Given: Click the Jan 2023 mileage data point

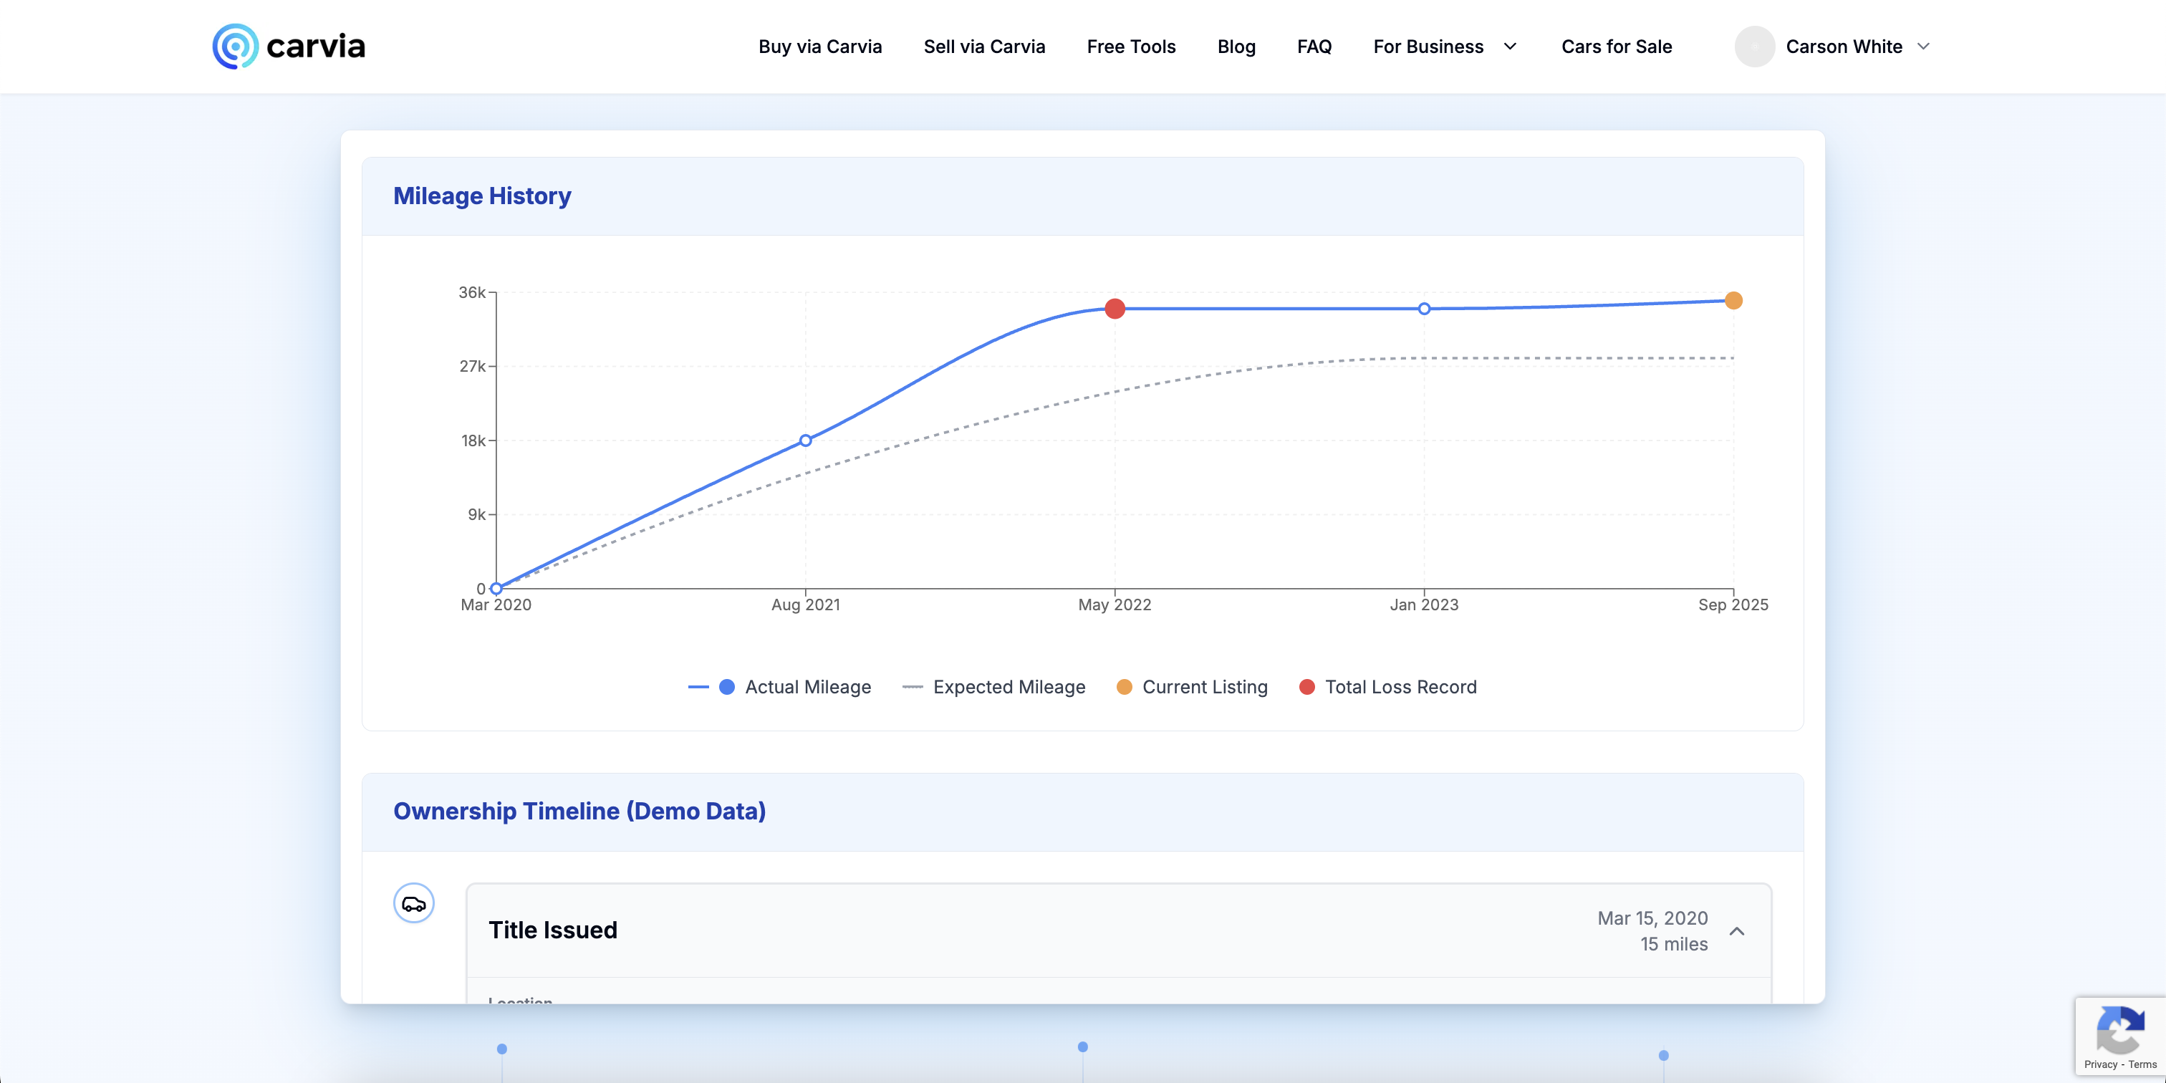Looking at the screenshot, I should click(x=1425, y=309).
